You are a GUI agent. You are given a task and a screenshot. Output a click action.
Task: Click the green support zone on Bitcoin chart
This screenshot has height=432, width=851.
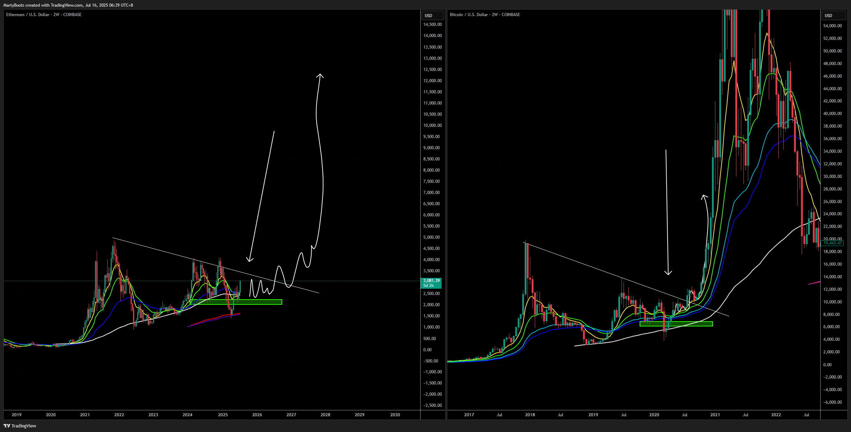pyautogui.click(x=676, y=324)
